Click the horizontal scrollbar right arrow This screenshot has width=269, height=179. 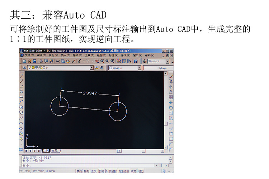[x=162, y=151]
